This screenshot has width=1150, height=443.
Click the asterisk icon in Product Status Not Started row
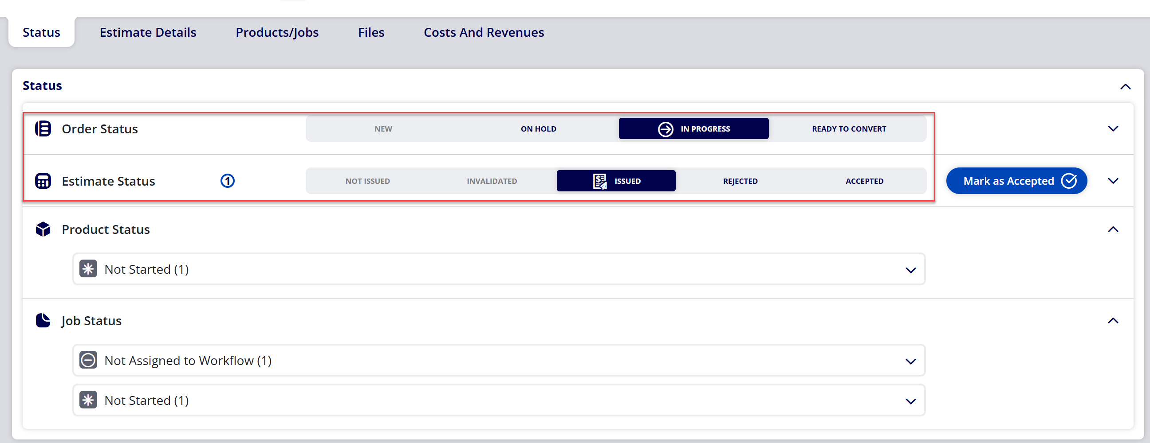(x=88, y=269)
